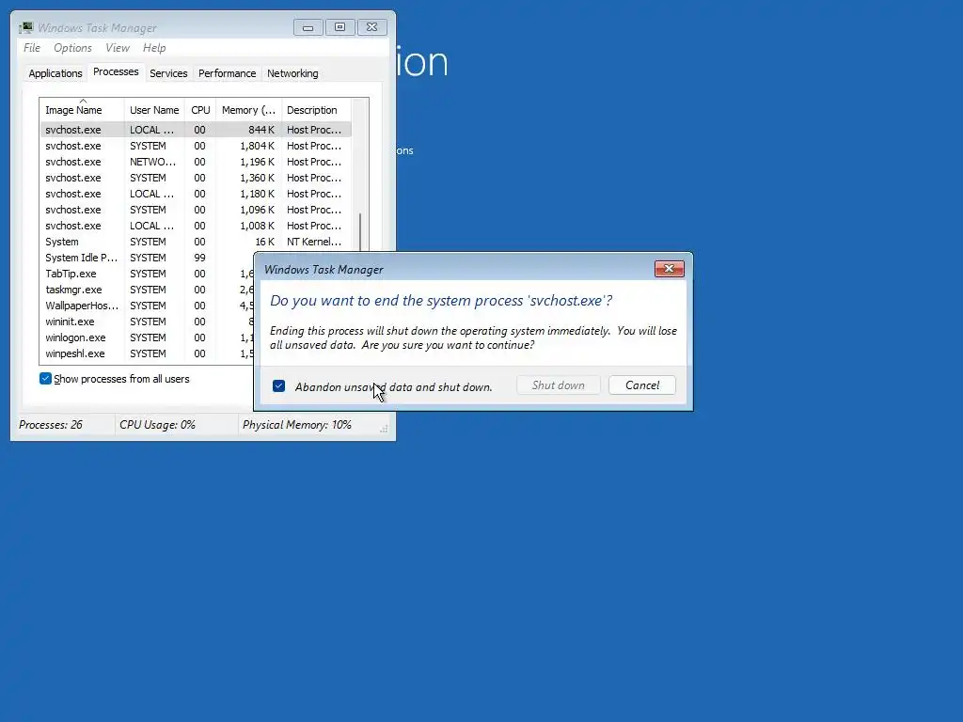
Task: Select the wininit.exe process
Action: [147, 322]
